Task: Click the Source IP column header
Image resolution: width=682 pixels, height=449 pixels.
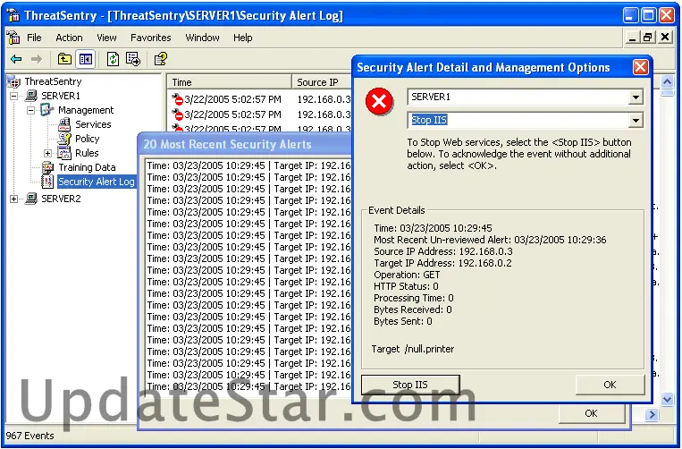Action: coord(322,81)
